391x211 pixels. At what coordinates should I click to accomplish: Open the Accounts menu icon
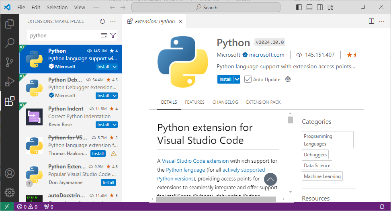(x=10, y=173)
